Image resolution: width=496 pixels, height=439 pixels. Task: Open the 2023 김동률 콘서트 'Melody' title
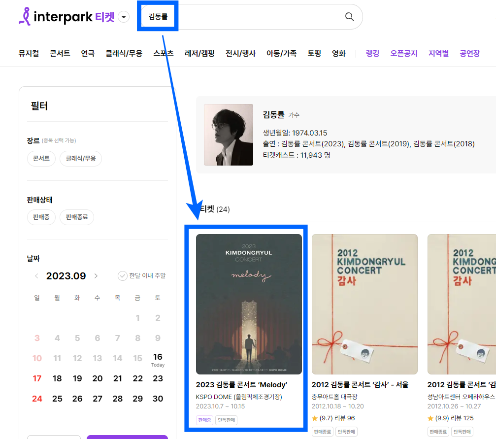241,385
